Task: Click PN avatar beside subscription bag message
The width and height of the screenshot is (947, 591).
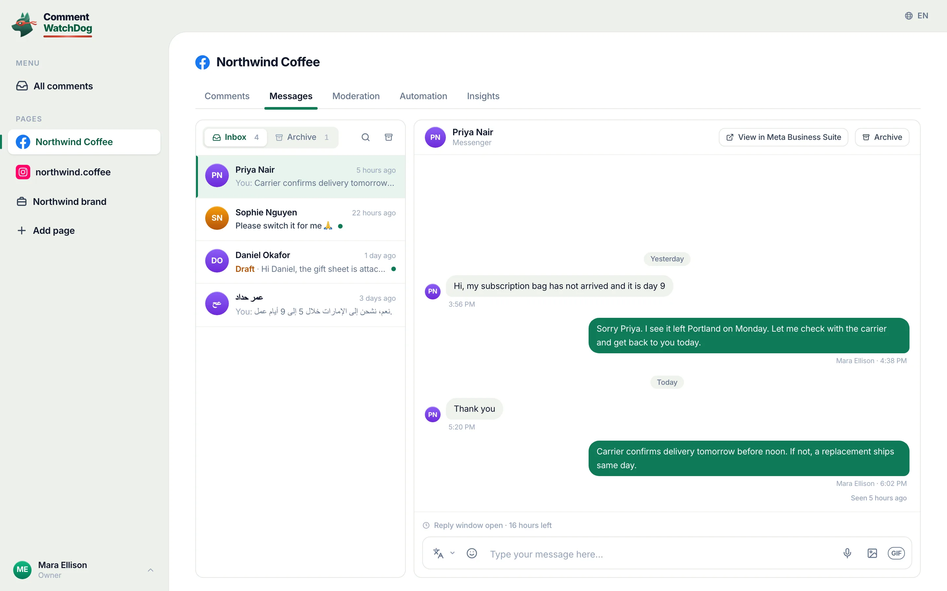Action: pos(432,291)
